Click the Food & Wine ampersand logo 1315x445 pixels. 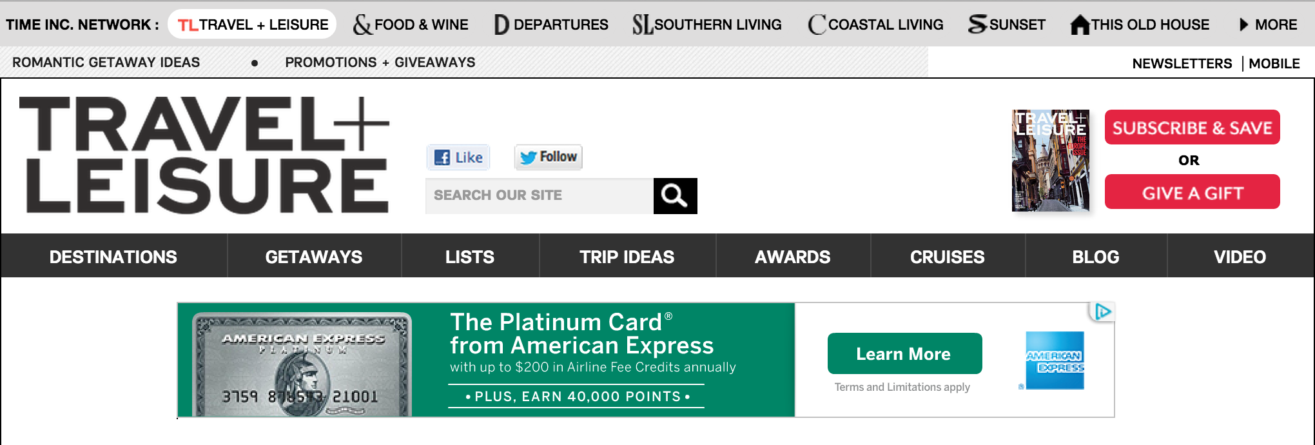(x=362, y=25)
